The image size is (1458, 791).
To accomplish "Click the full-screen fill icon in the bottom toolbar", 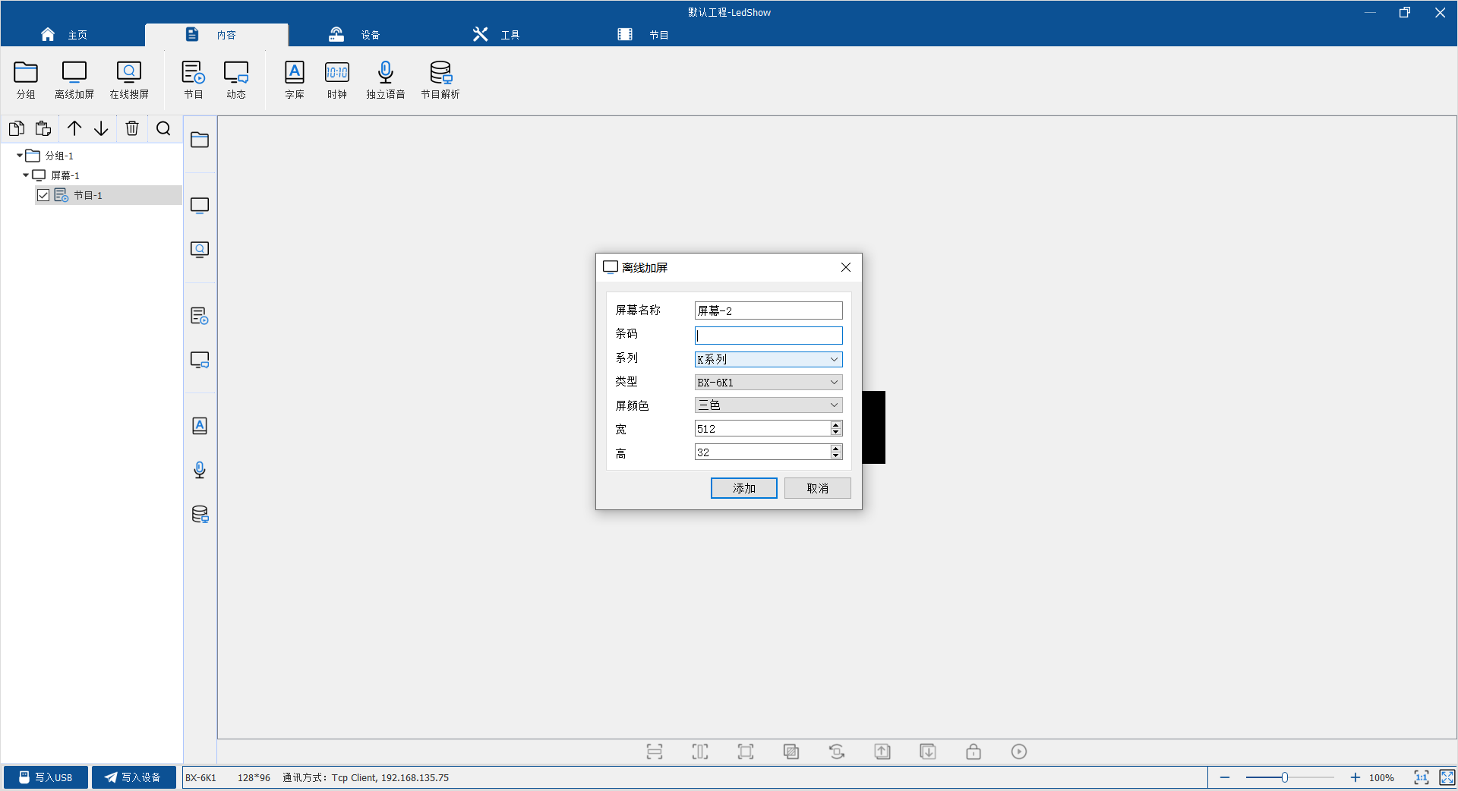I will click(746, 752).
